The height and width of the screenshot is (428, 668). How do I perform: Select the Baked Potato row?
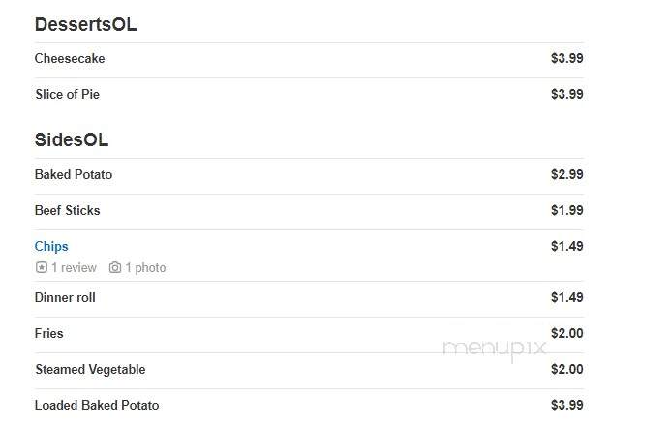tap(309, 174)
